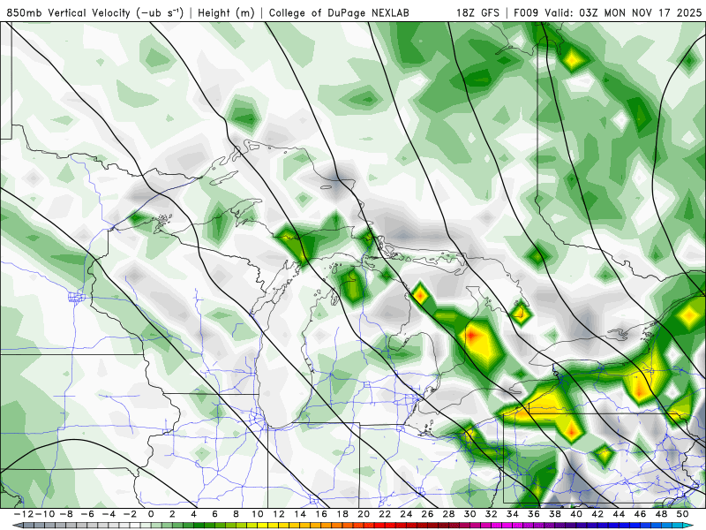Screen dimensions: 706x530
Task: Click 'Valid: 03Z MON NOV 17 2025' text
Action: (623, 12)
